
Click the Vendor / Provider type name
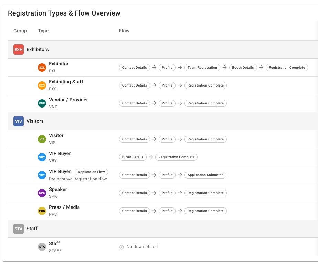click(68, 100)
